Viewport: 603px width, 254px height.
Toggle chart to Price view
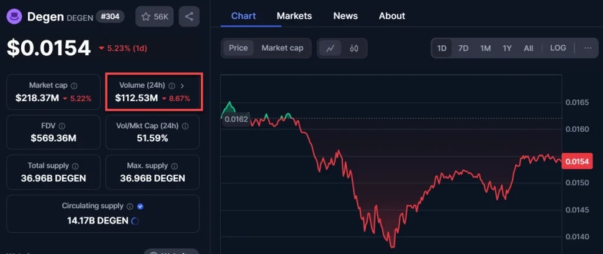(238, 48)
